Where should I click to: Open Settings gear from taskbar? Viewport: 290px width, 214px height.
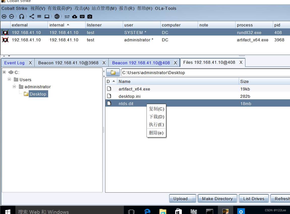(241, 211)
